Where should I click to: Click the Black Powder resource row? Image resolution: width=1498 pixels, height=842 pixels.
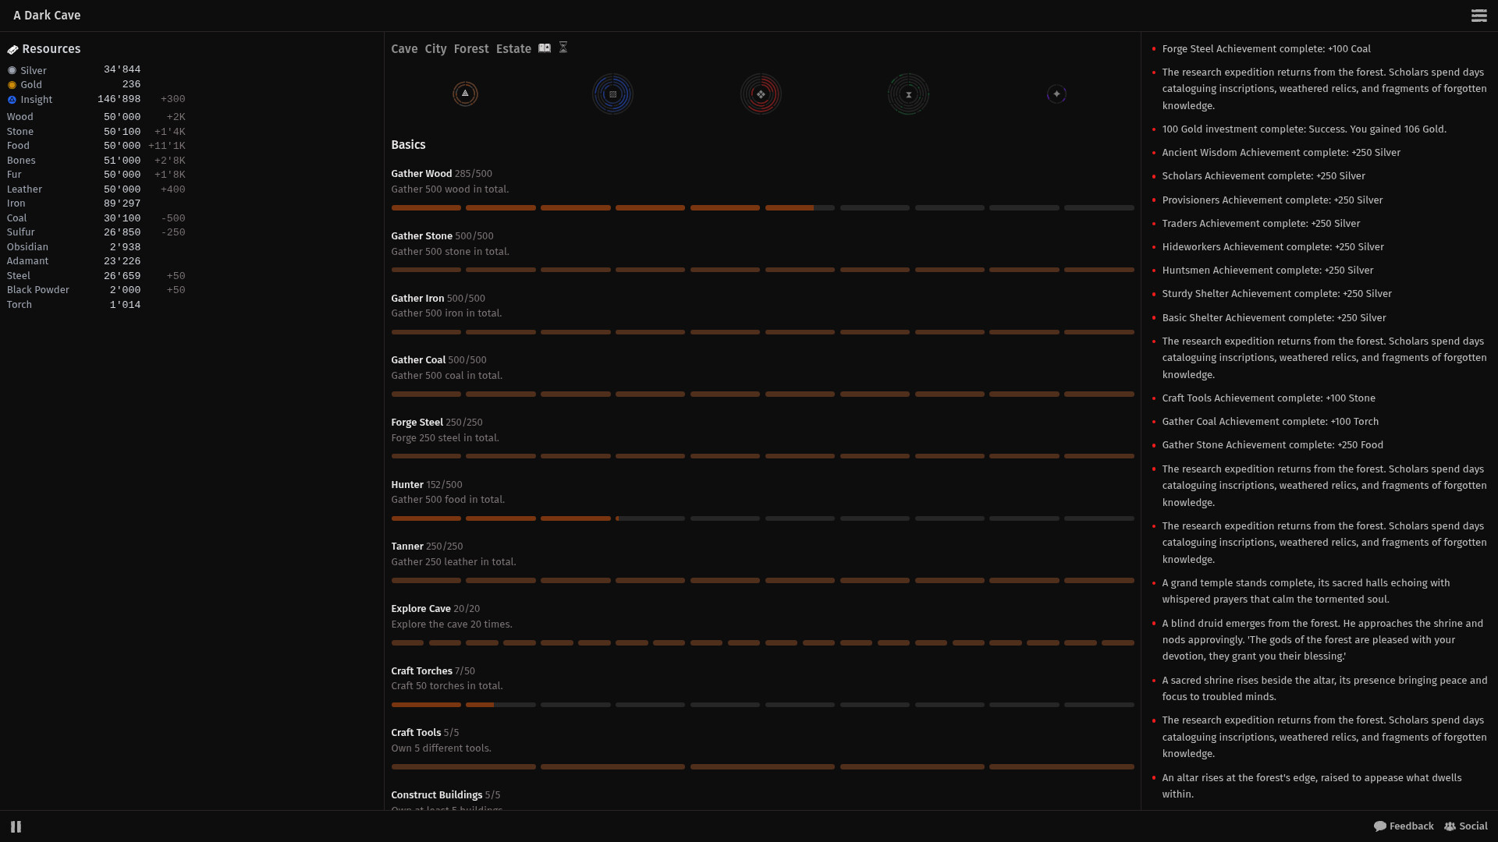click(x=96, y=290)
